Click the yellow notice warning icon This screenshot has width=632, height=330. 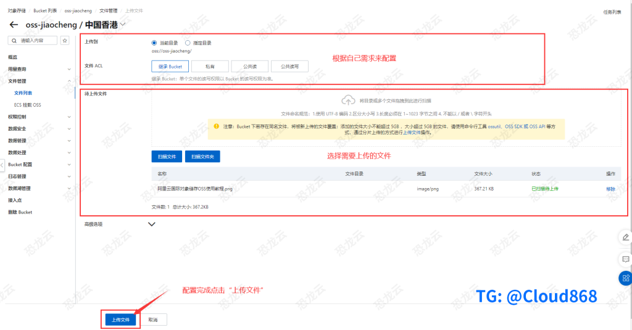(217, 126)
